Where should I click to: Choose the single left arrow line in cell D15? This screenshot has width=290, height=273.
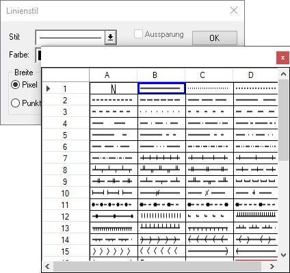(256, 251)
